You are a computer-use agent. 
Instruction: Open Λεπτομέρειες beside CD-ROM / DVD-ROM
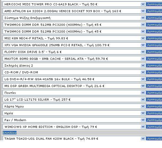tap(154, 72)
